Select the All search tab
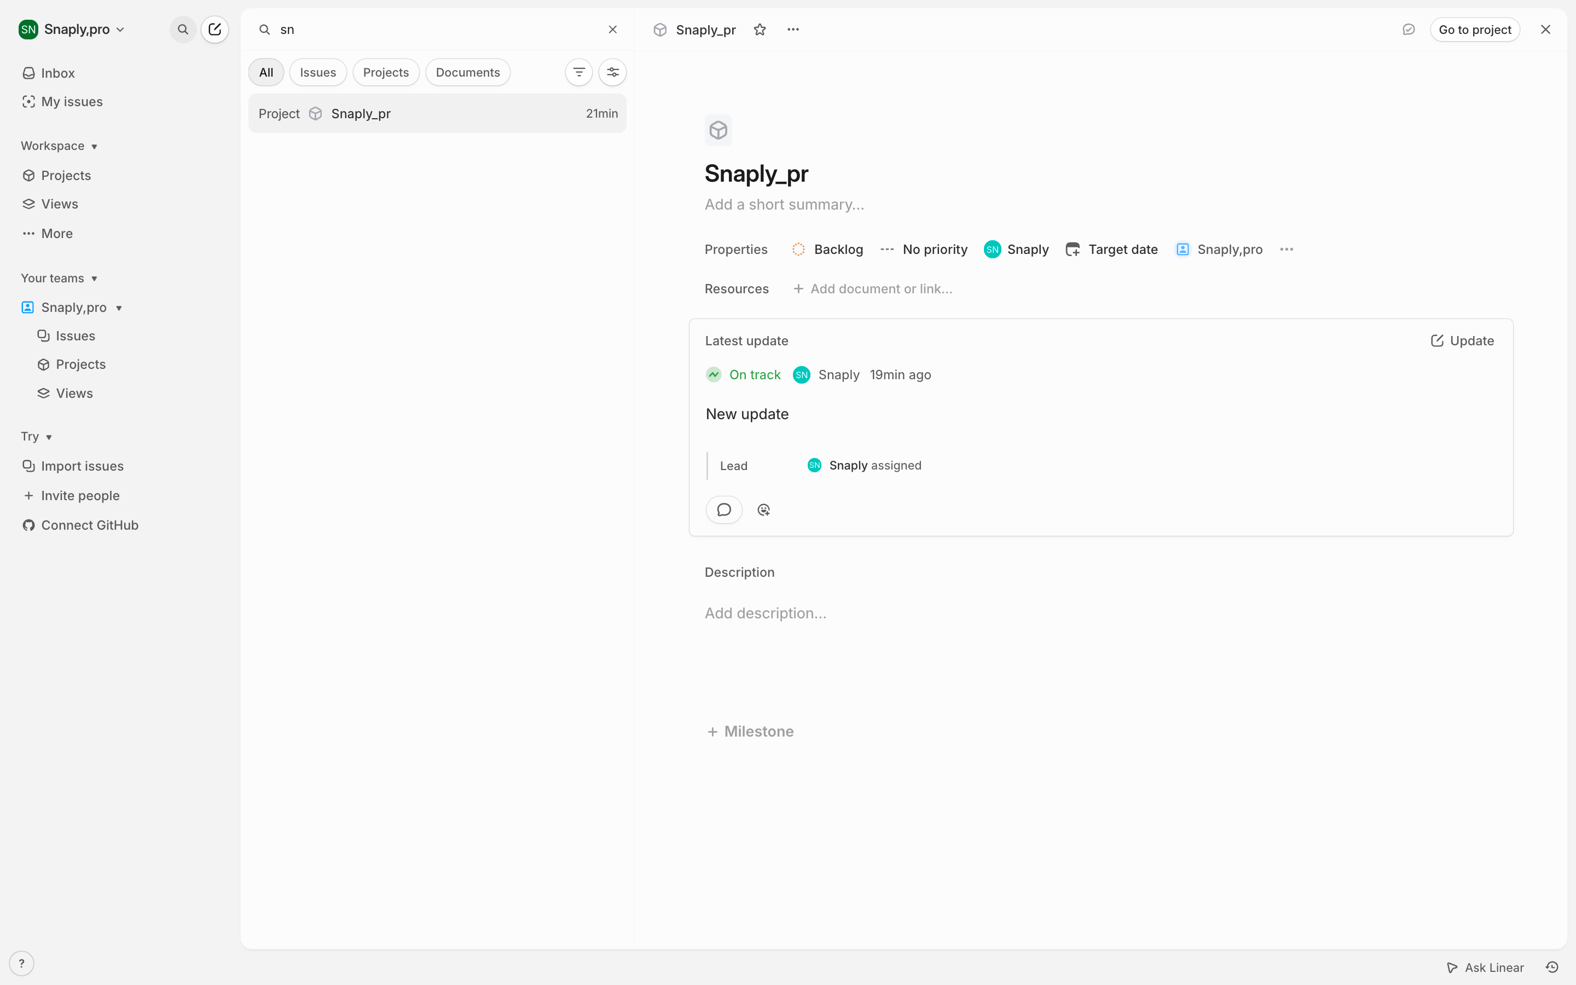This screenshot has width=1576, height=985. 266,72
